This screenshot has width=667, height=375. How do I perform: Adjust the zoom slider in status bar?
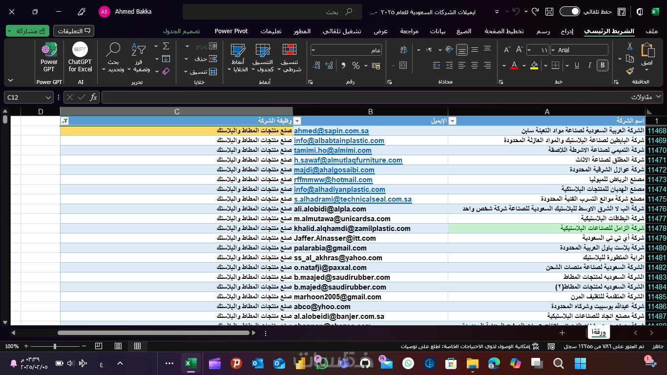[x=54, y=346]
